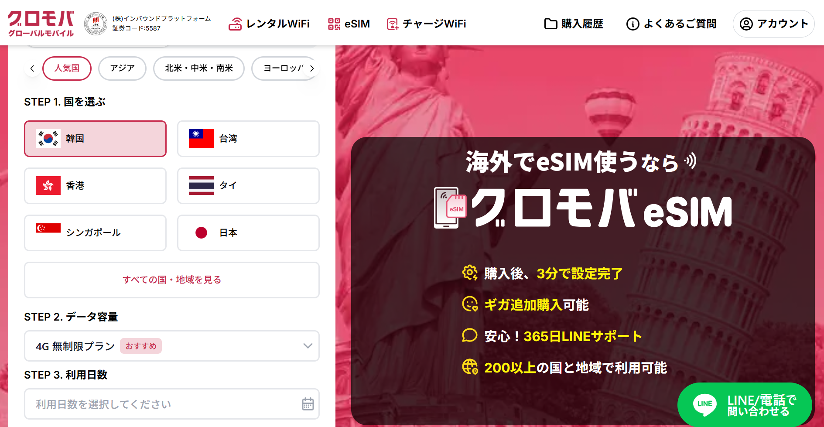Select シンガポール as the country

point(95,233)
